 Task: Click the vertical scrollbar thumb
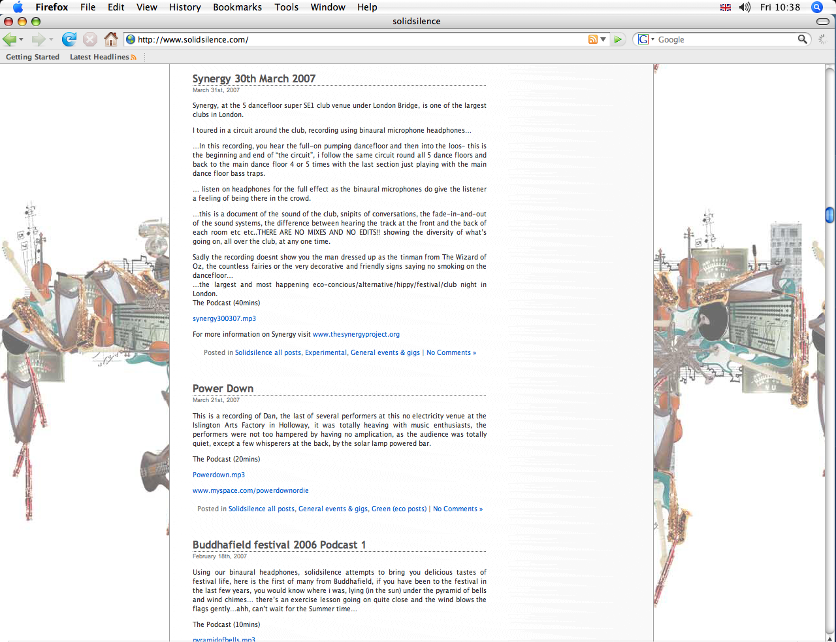[x=829, y=214]
